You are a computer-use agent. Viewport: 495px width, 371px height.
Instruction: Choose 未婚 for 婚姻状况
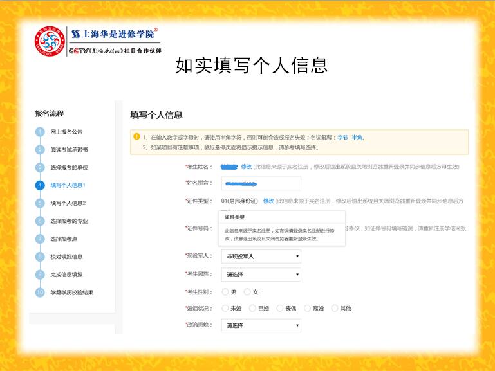click(x=225, y=308)
